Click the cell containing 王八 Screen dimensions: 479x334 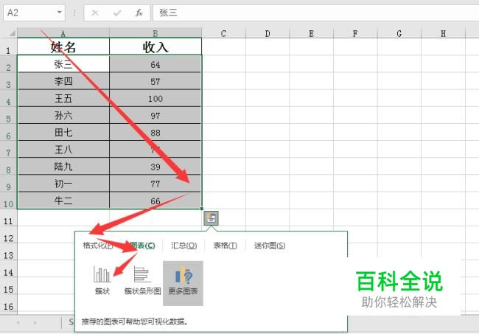pos(63,149)
